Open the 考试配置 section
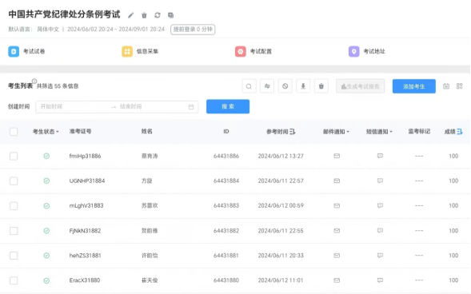 (x=253, y=52)
